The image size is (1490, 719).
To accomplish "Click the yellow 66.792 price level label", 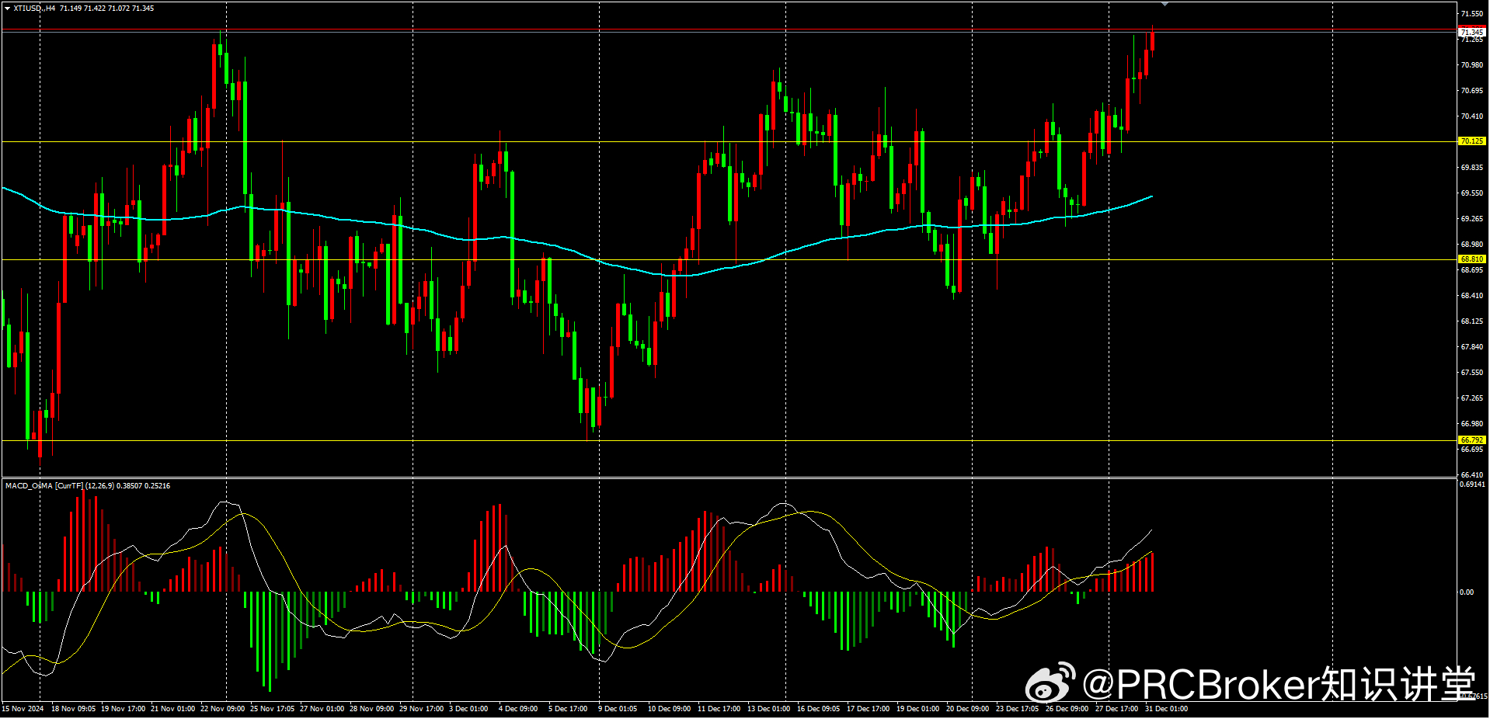I will (x=1471, y=440).
